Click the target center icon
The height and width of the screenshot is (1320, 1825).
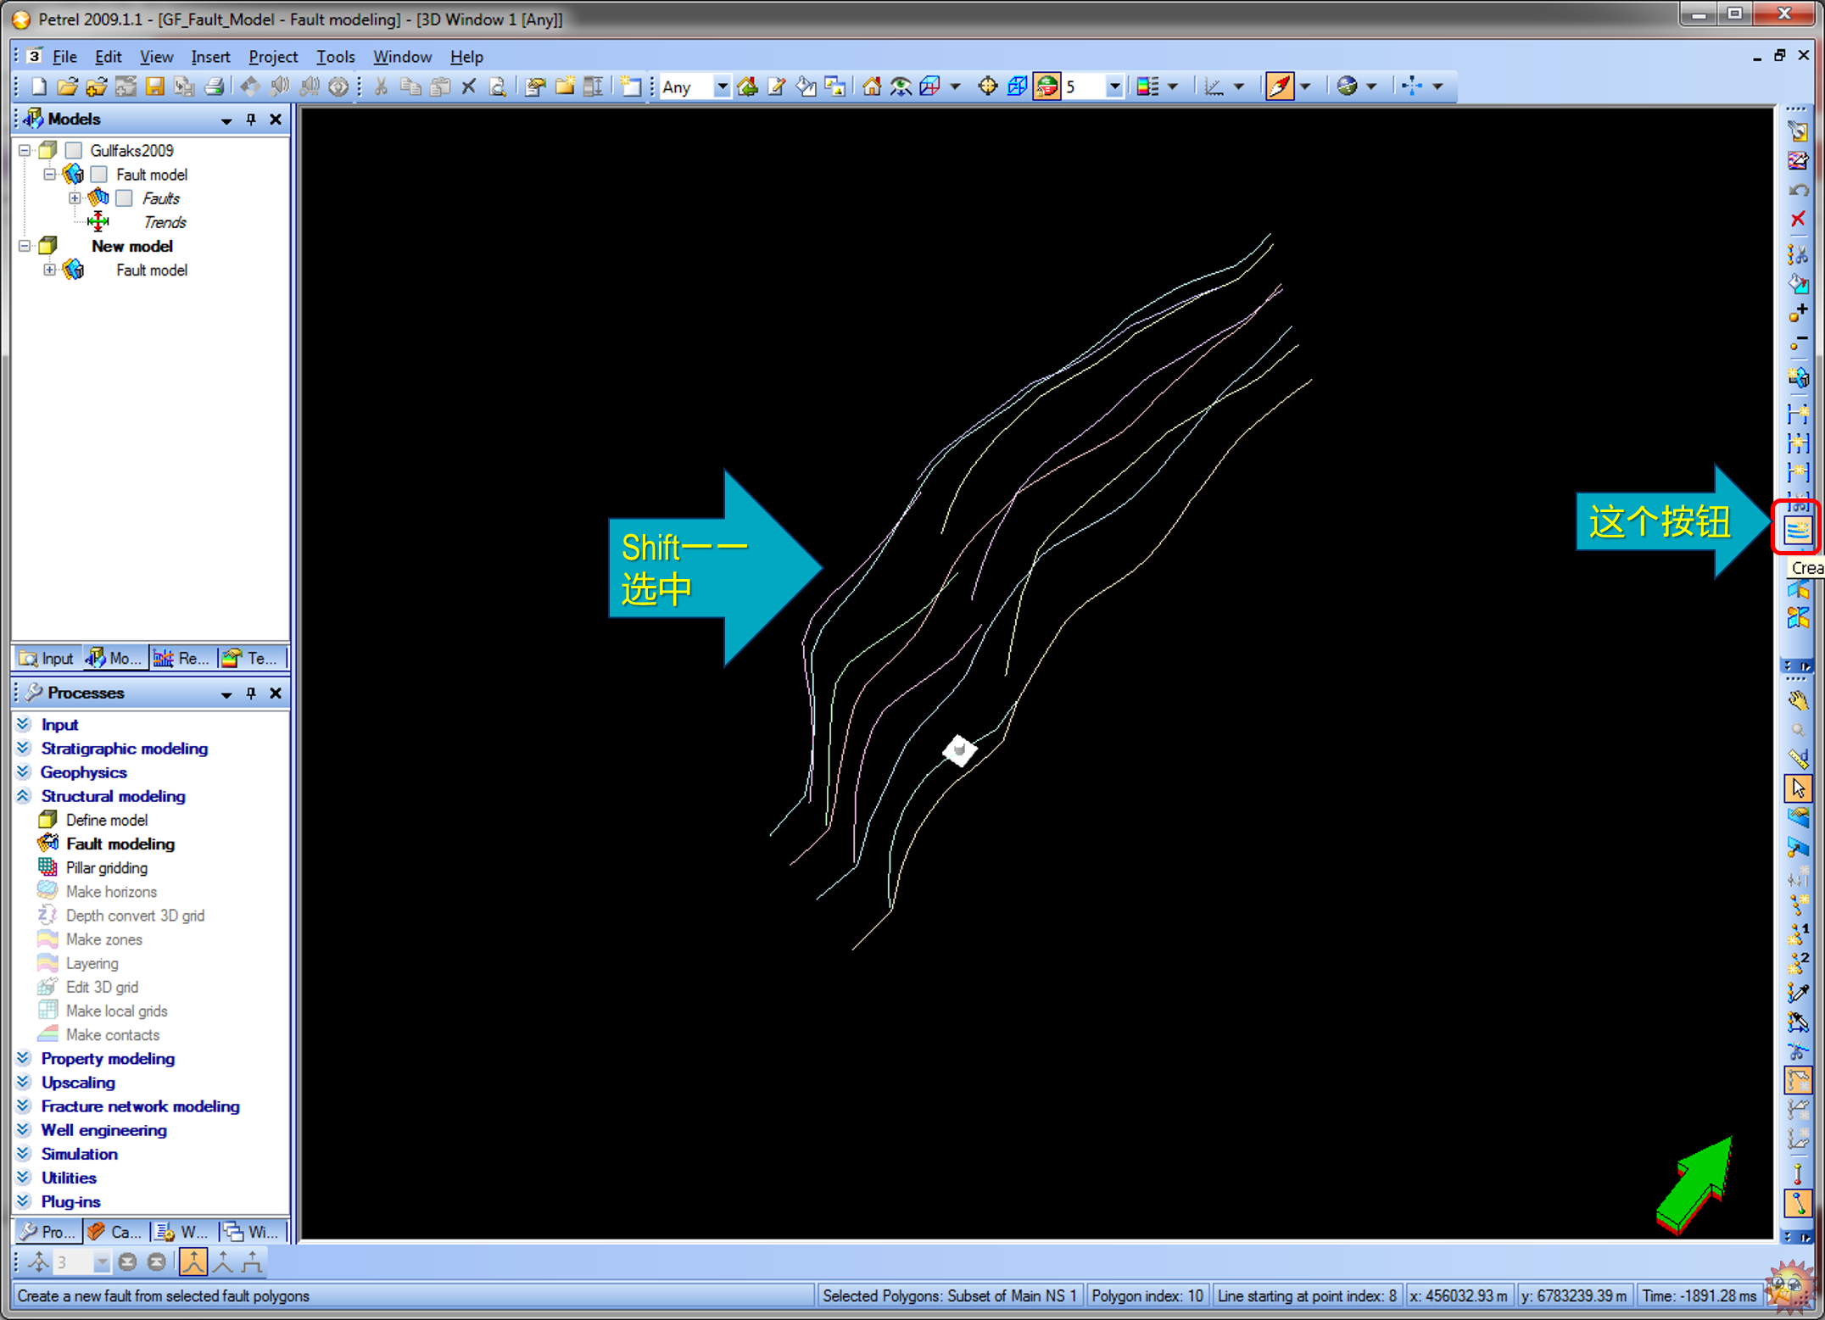(987, 86)
